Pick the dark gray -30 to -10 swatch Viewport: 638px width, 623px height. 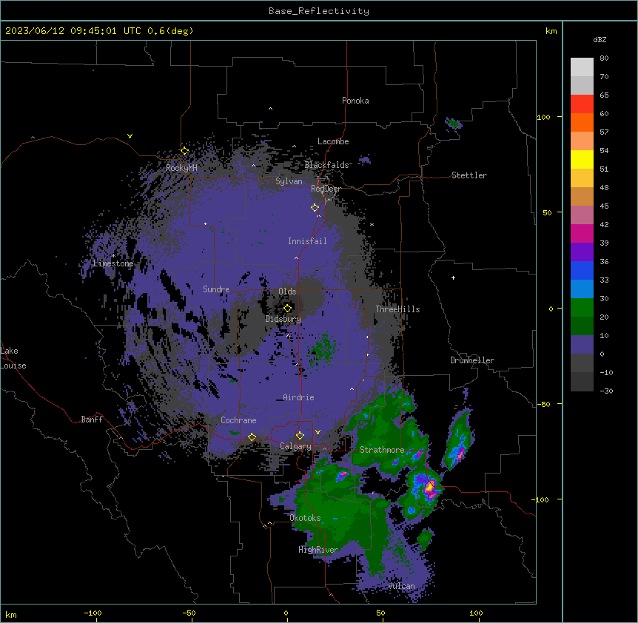(582, 382)
